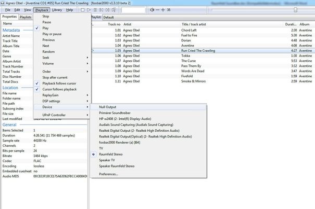
Task: Toggle Cursor follows playback option
Action: pos(59,89)
